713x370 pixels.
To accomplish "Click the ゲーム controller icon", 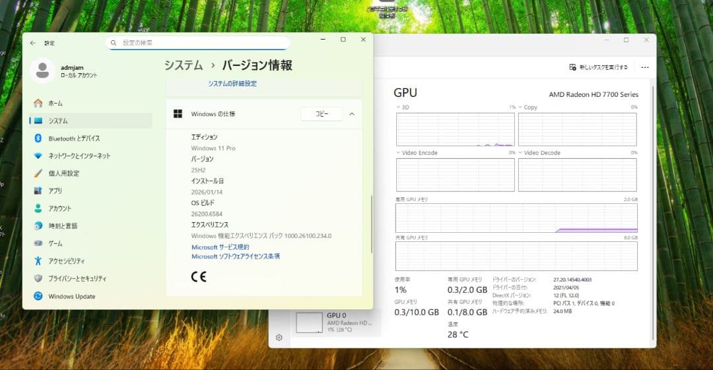I will pos(38,243).
